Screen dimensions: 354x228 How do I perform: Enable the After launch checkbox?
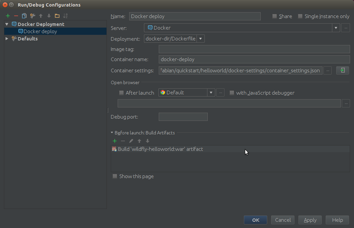point(122,93)
